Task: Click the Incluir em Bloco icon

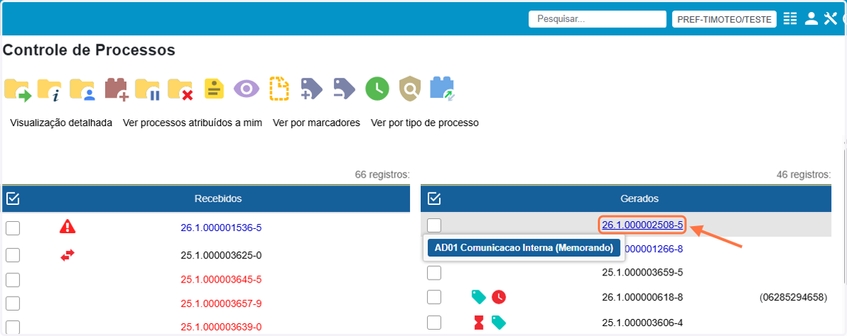Action: point(116,89)
